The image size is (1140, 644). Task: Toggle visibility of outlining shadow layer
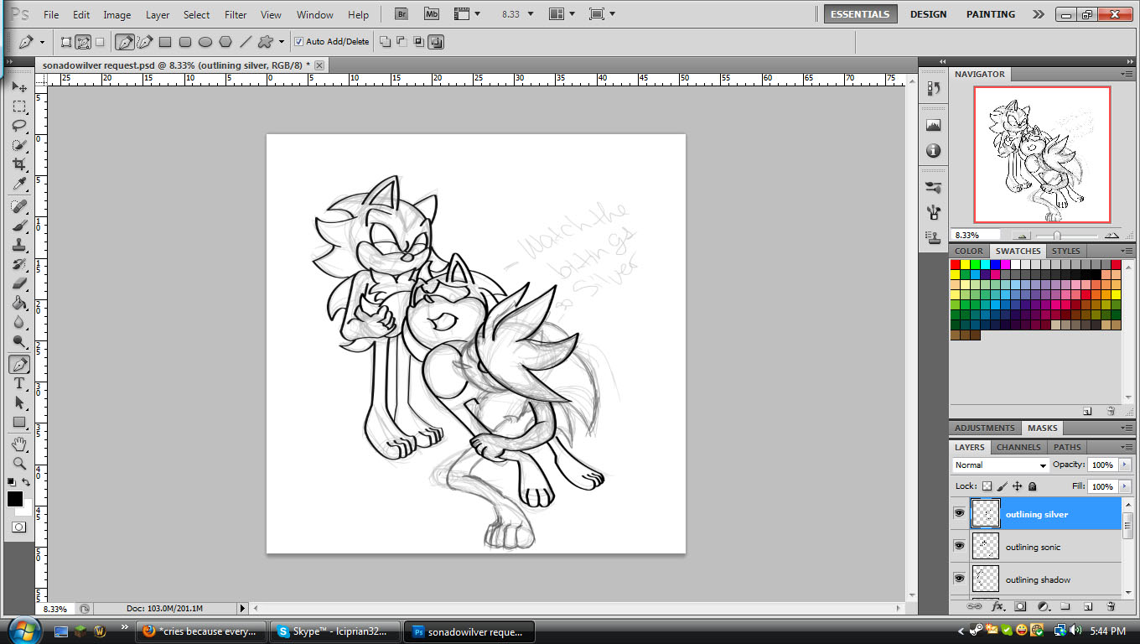(959, 579)
